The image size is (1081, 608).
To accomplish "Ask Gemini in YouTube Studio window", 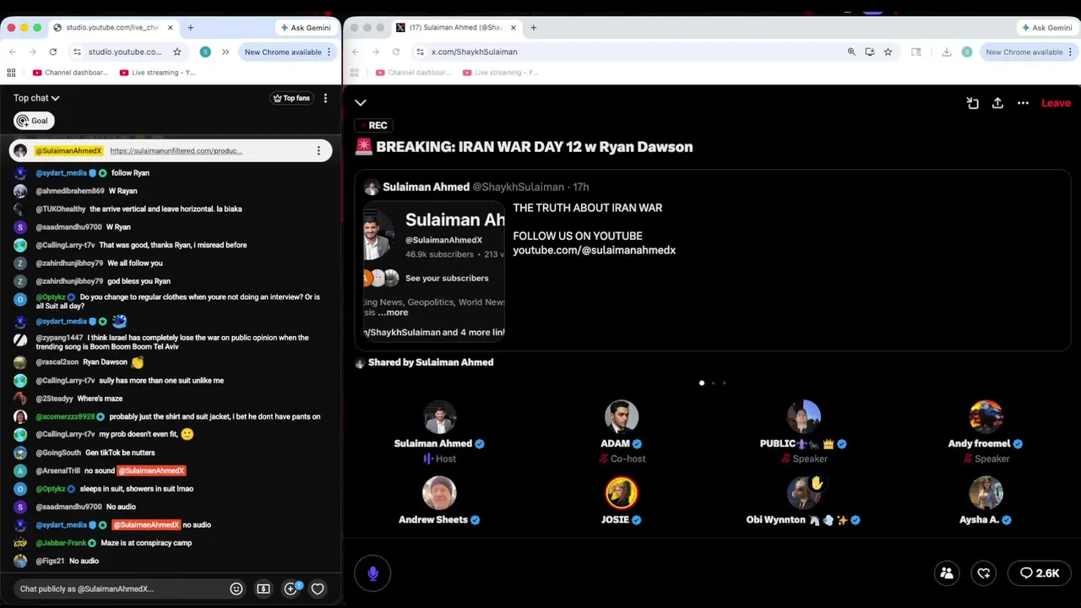I will 306,28.
